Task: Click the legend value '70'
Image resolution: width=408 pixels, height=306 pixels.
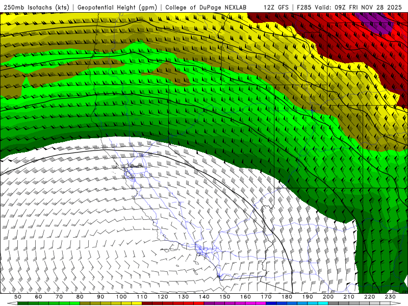Action: pyautogui.click(x=59, y=297)
